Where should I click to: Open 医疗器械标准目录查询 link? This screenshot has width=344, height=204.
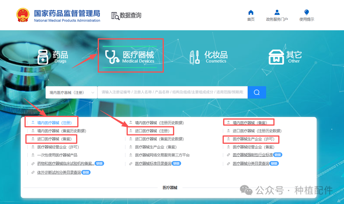(153, 163)
